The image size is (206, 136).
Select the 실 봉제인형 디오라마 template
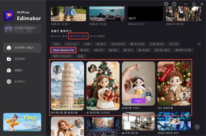pos(103,86)
